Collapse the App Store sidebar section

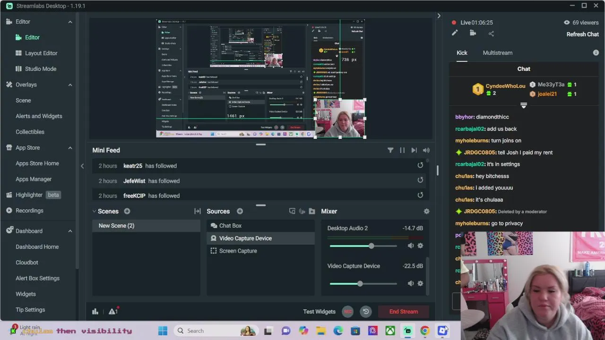point(70,148)
